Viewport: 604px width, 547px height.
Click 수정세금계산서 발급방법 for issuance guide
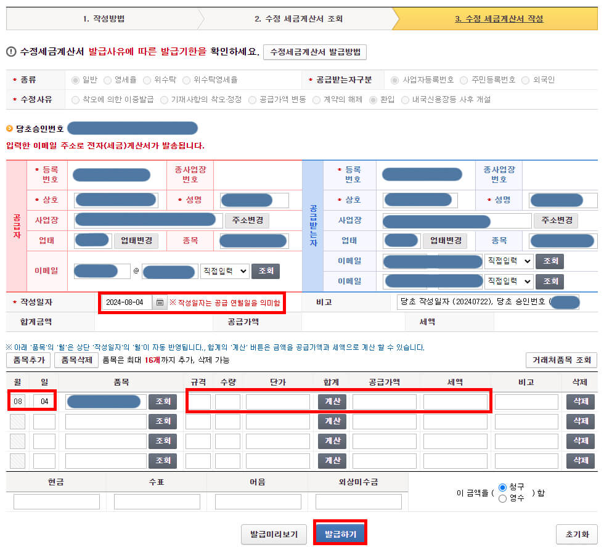314,52
